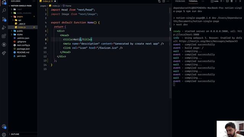The height and width of the screenshot is (137, 244).
Task: Click the EXPLORER panel title
Action: click(16, 1)
